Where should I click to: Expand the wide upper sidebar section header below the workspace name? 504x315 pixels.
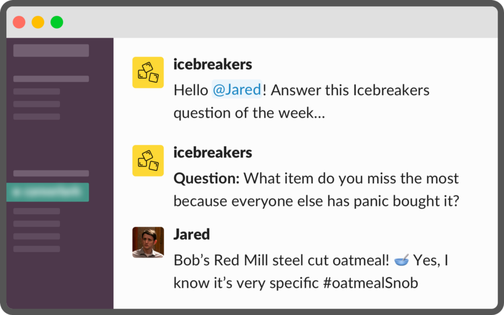(x=51, y=79)
